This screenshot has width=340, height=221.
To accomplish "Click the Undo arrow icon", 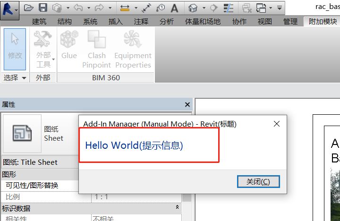I will point(78,8).
